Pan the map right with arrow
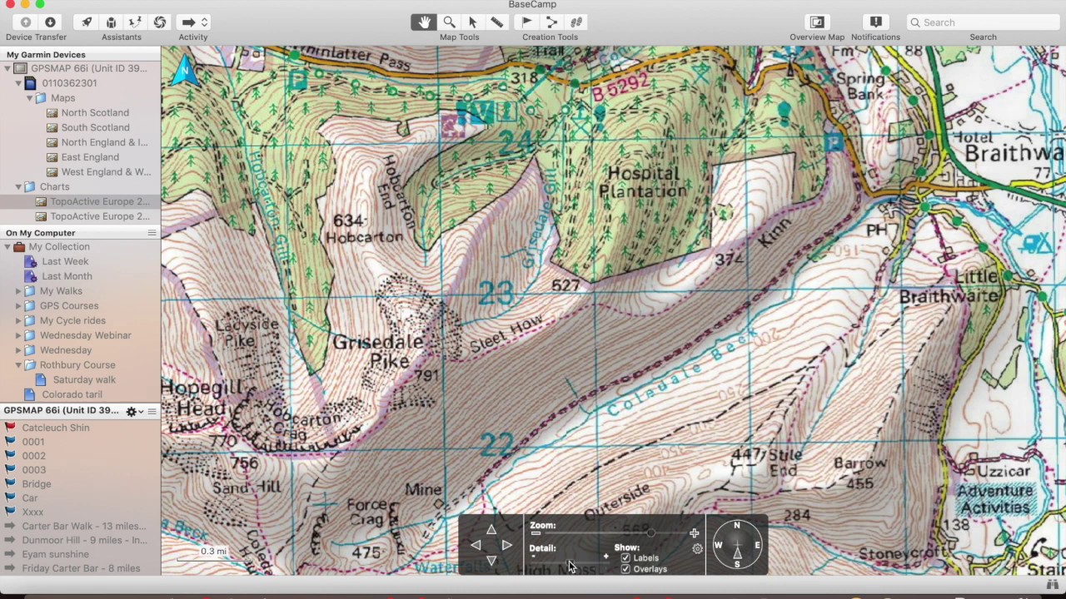This screenshot has width=1066, height=599. click(x=506, y=545)
